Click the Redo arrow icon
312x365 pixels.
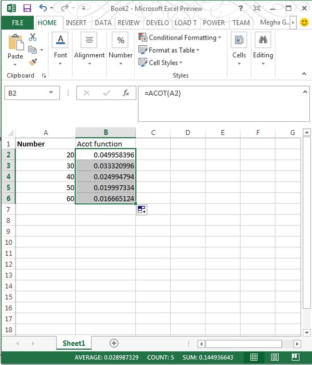[x=64, y=8]
